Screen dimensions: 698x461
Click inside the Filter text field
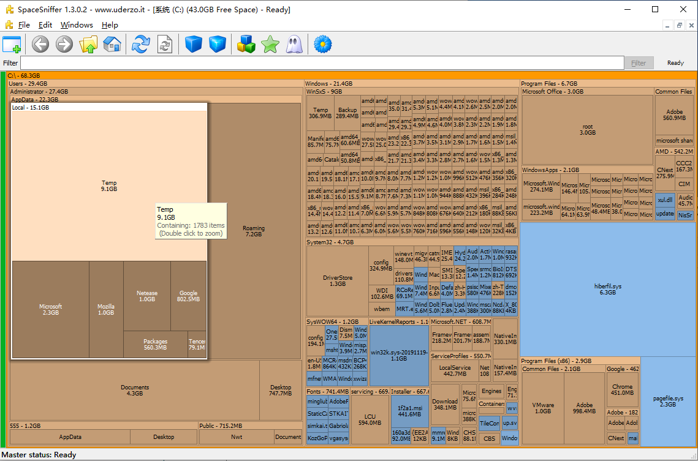[322, 63]
